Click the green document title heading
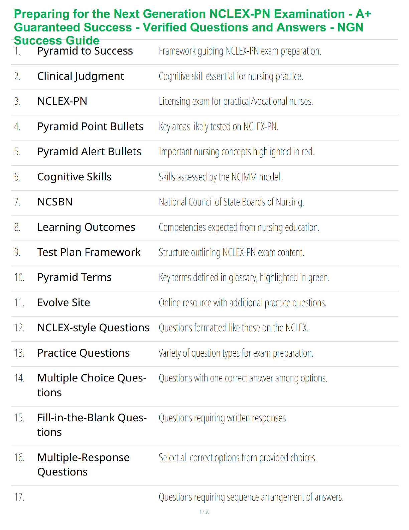The height and width of the screenshot is (530, 409). (192, 27)
